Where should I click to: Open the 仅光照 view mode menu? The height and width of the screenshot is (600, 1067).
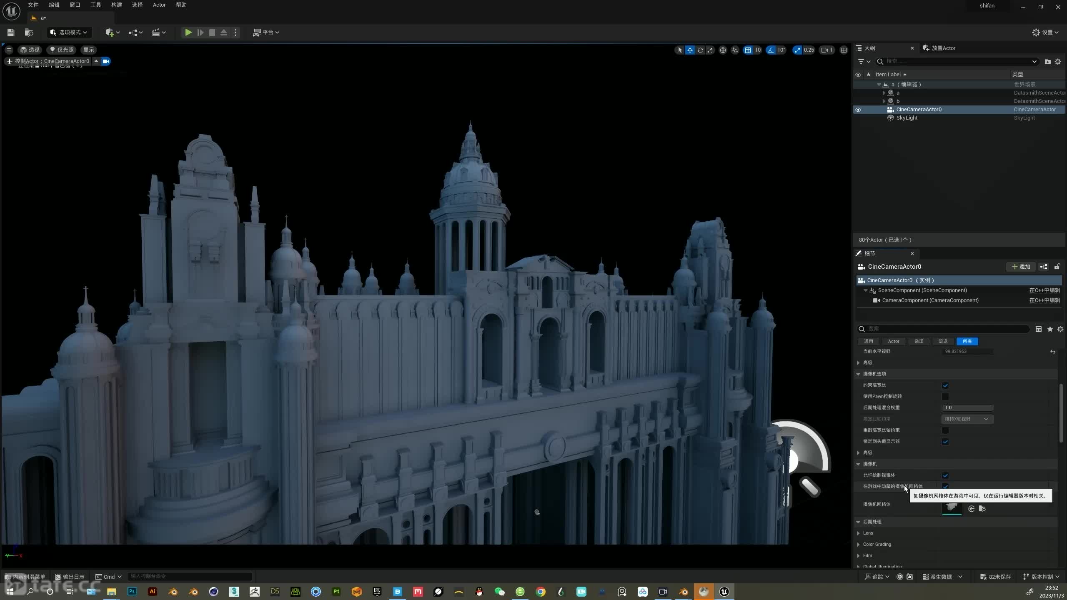pos(62,50)
